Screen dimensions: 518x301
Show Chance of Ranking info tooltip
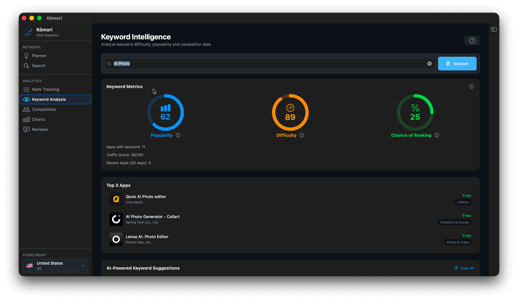click(437, 135)
